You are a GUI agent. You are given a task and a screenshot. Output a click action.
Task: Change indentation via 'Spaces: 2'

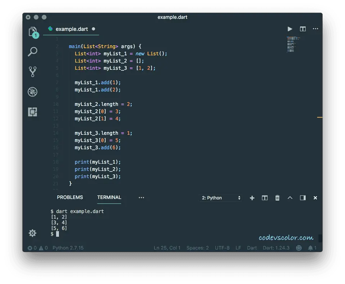(x=198, y=248)
